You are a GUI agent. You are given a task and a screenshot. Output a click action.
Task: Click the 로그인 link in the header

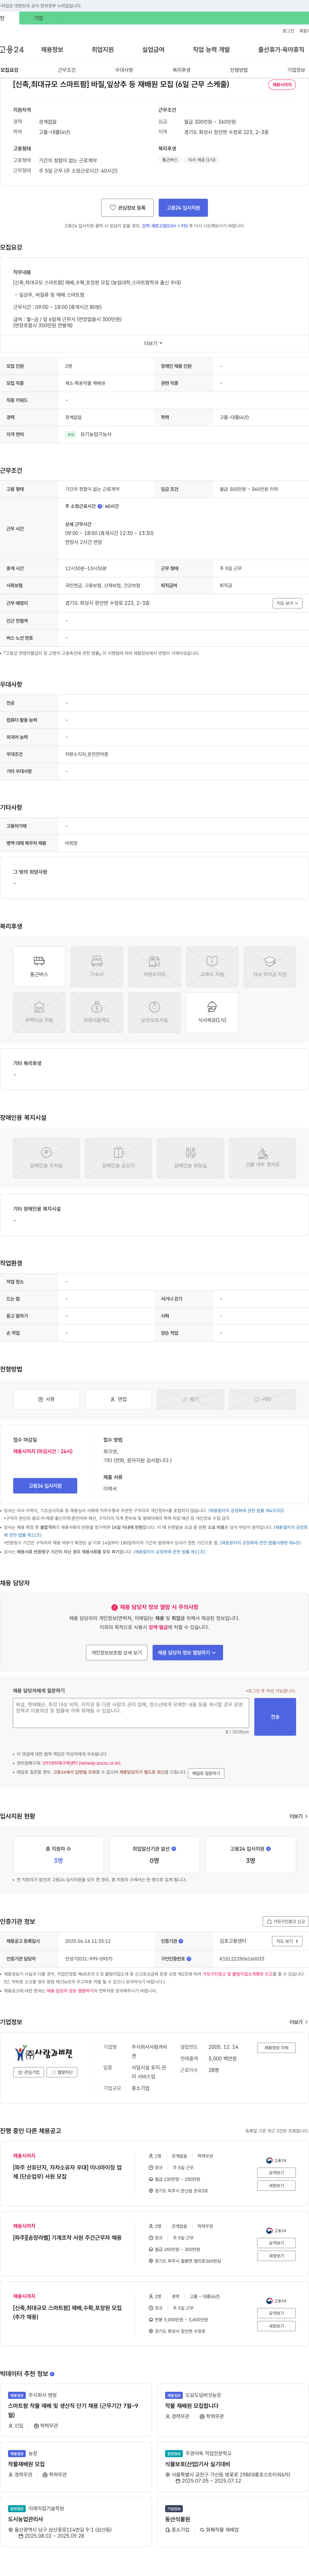tap(288, 31)
